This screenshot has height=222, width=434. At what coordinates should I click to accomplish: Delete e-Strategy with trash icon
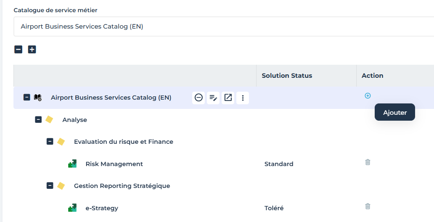pyautogui.click(x=368, y=206)
